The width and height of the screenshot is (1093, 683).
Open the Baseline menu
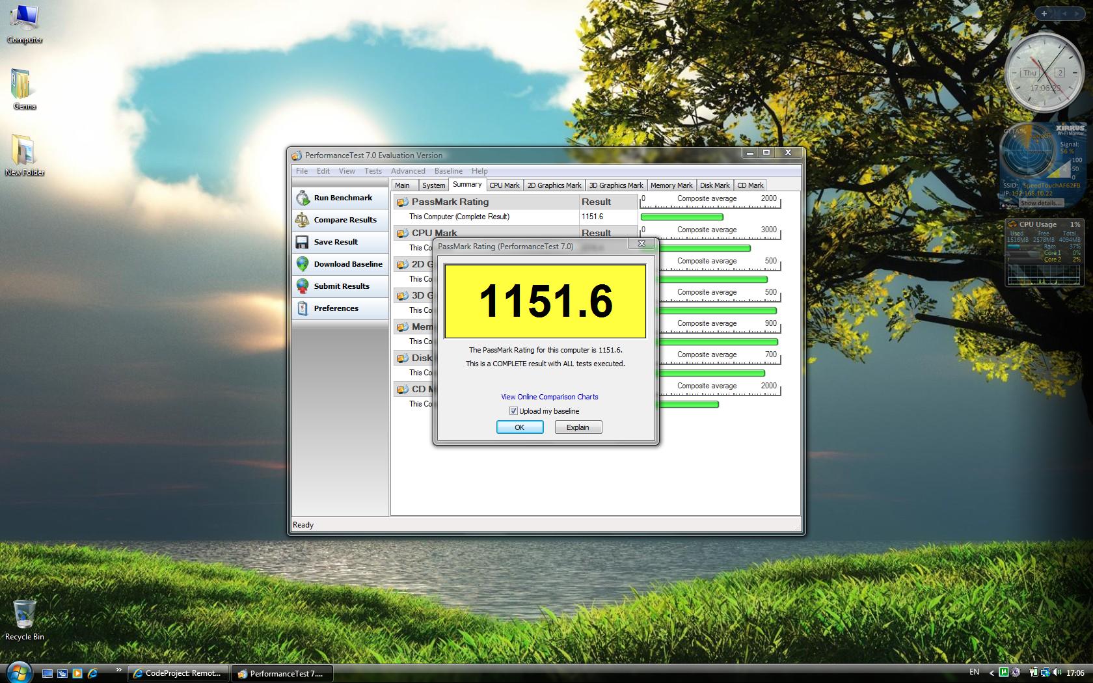448,171
